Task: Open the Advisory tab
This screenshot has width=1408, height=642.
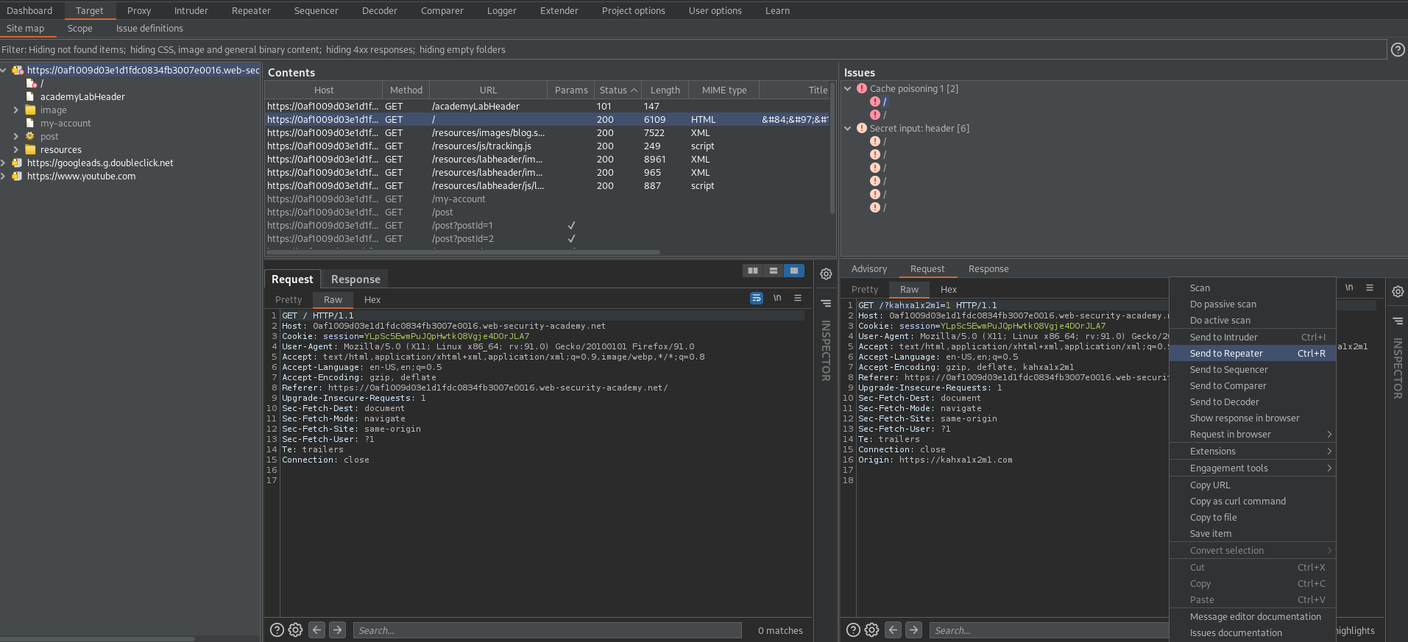Action: [869, 268]
